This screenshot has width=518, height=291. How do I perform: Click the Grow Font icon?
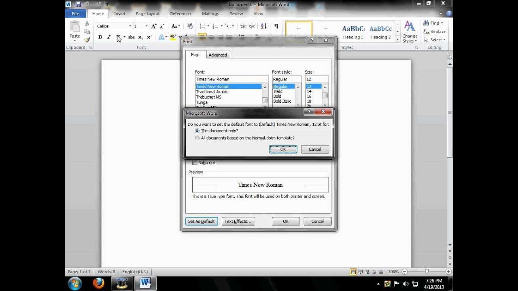tap(153, 26)
